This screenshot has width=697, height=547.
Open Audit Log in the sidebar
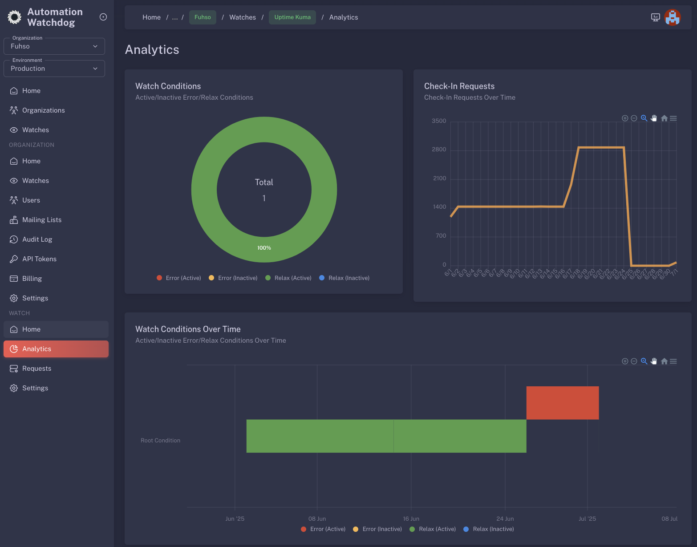coord(37,239)
